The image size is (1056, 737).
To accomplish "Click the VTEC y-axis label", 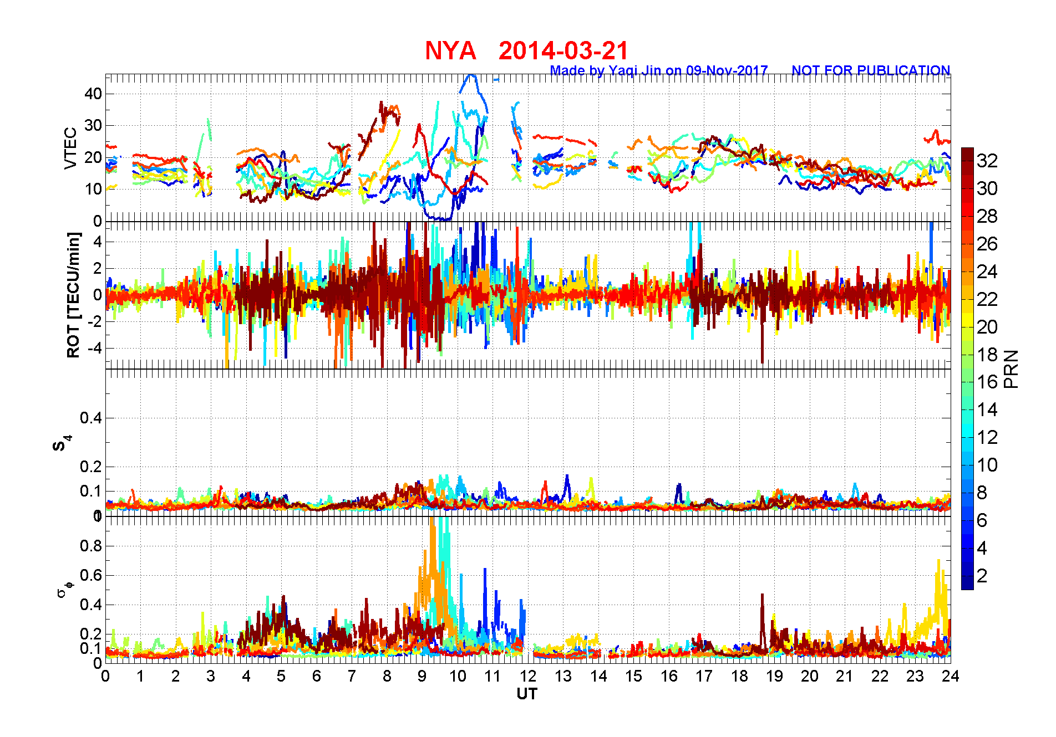I will 70,148.
